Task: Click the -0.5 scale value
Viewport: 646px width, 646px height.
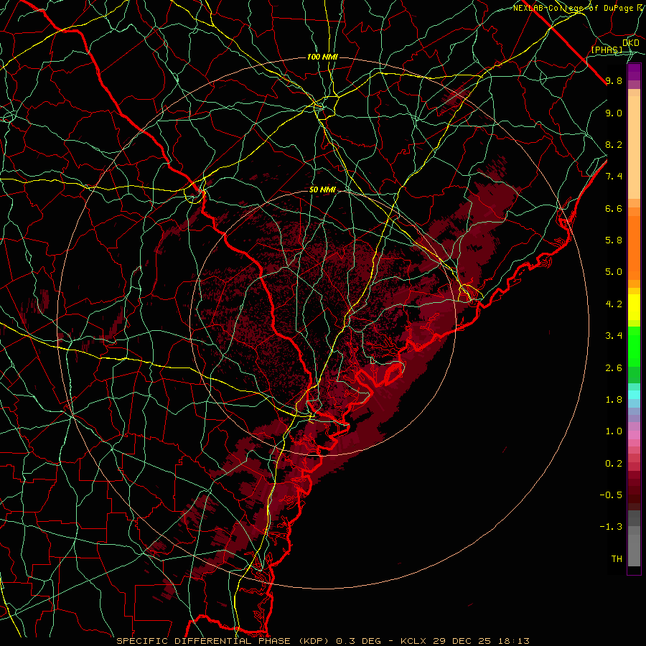Action: [x=611, y=495]
